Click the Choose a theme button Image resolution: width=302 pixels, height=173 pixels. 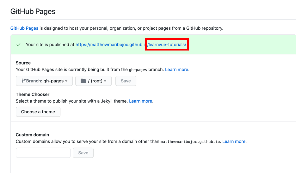(38, 112)
